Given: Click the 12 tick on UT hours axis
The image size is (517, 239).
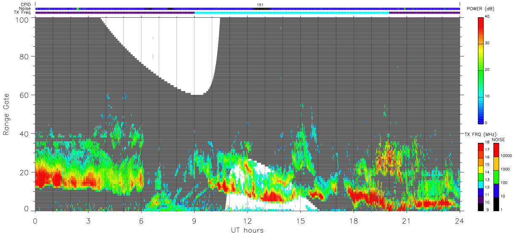Looking at the screenshot, I should pyautogui.click(x=247, y=220).
